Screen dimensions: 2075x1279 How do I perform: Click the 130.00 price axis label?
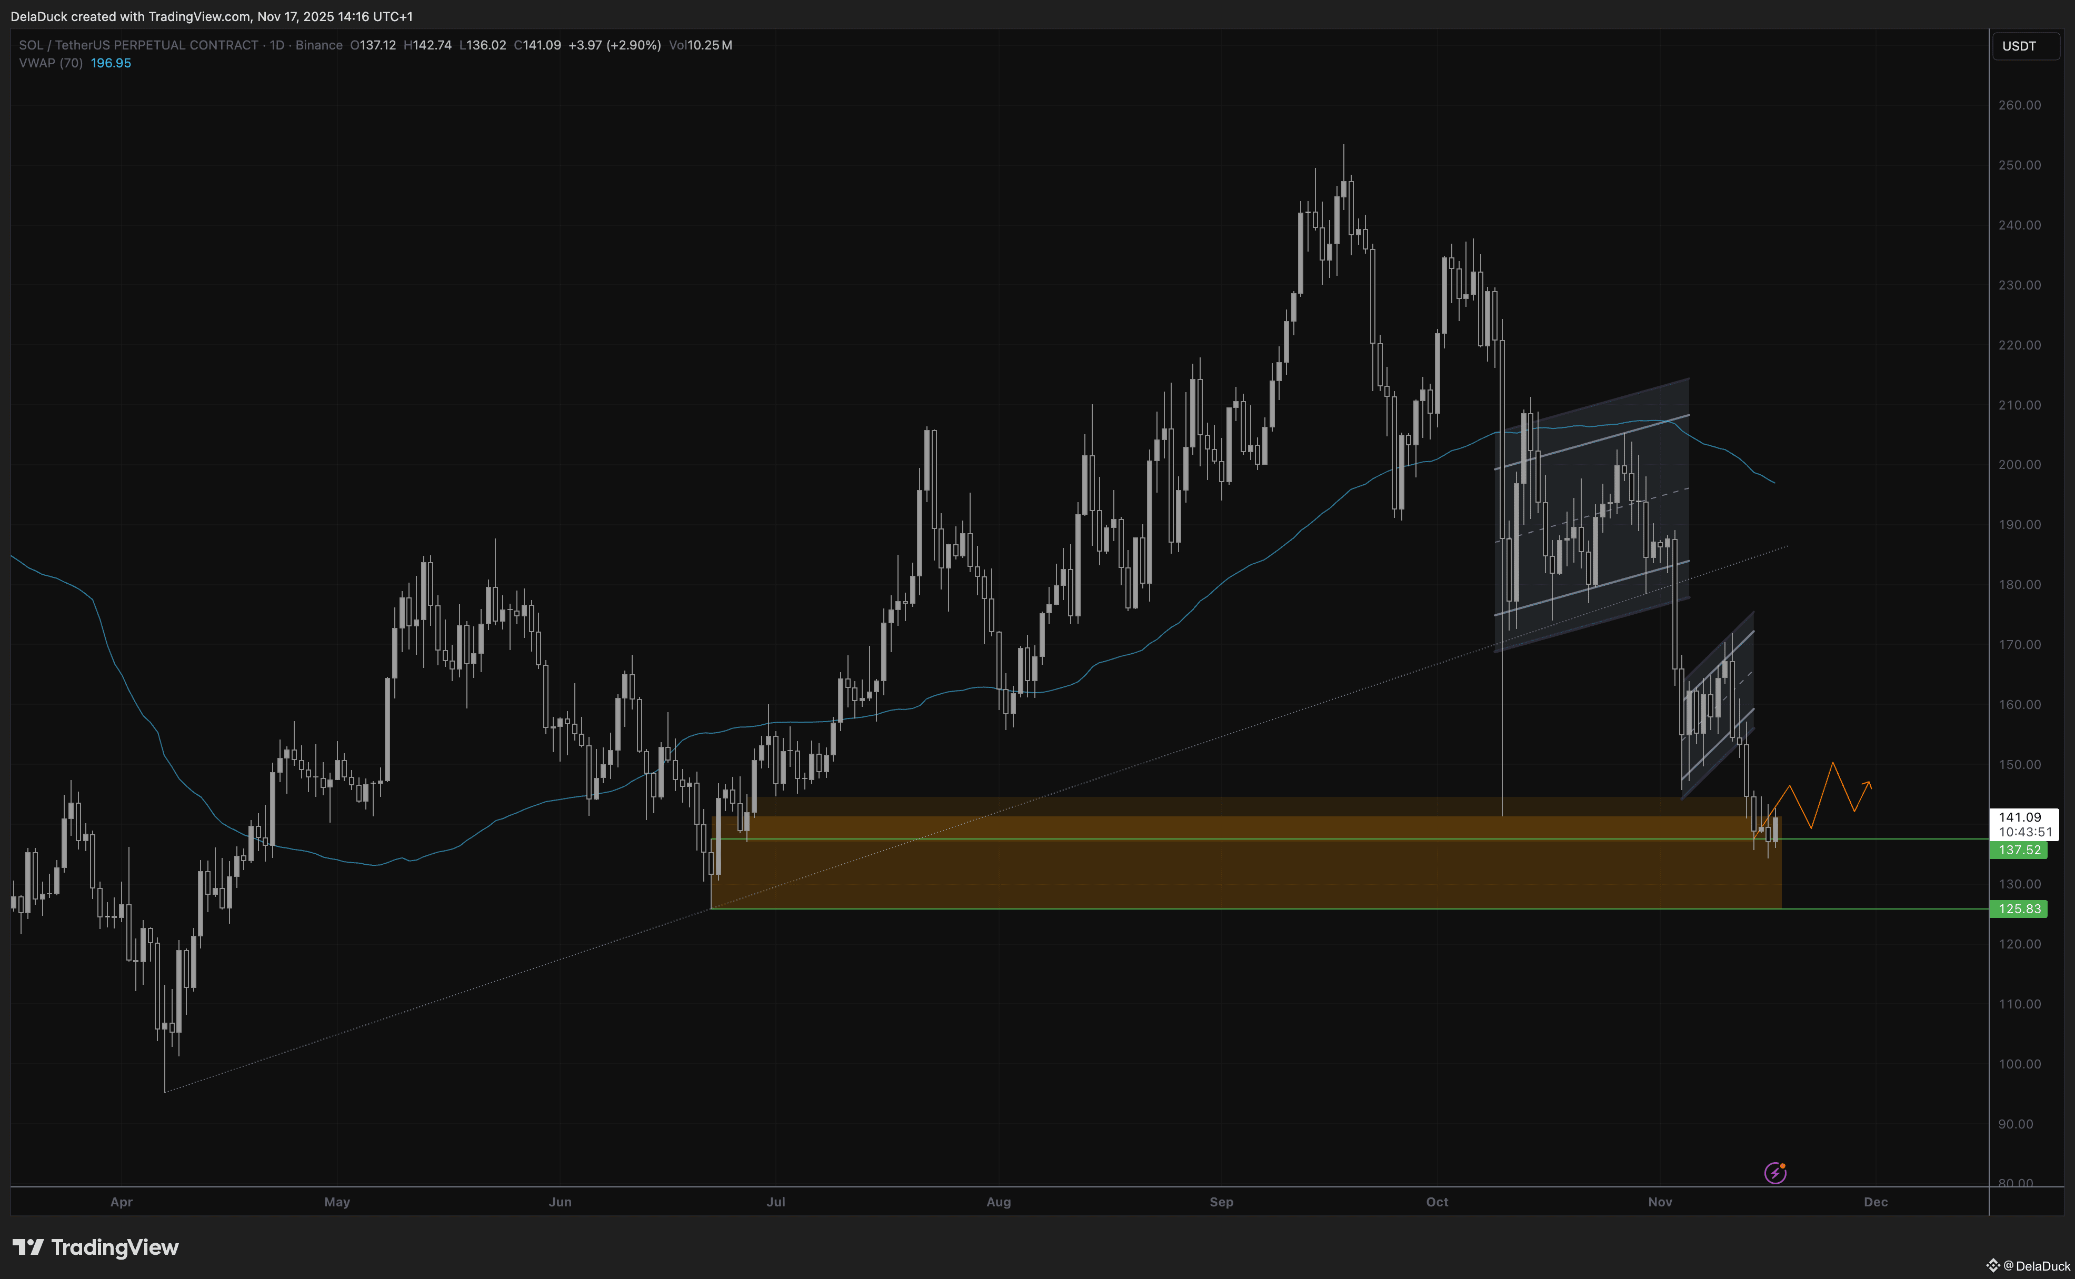pos(2020,884)
